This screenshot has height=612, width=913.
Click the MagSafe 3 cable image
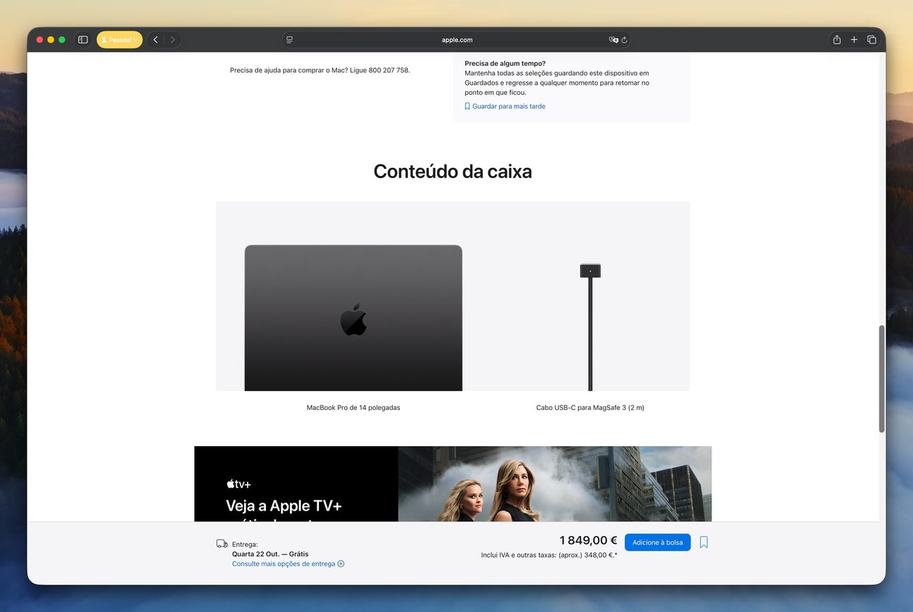point(590,326)
